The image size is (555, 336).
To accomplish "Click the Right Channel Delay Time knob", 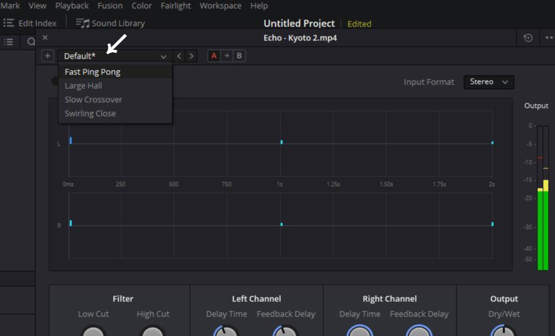I will pos(359,332).
